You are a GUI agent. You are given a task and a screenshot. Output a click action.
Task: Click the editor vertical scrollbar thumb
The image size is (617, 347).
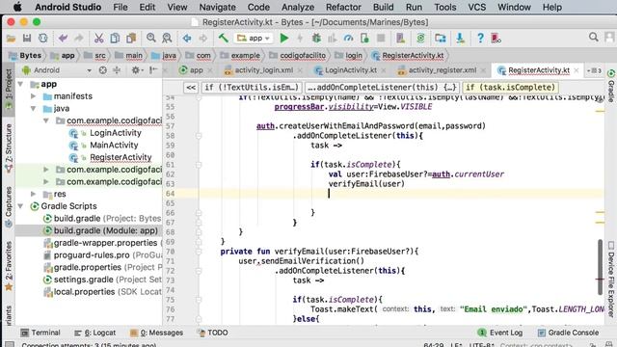(x=600, y=267)
